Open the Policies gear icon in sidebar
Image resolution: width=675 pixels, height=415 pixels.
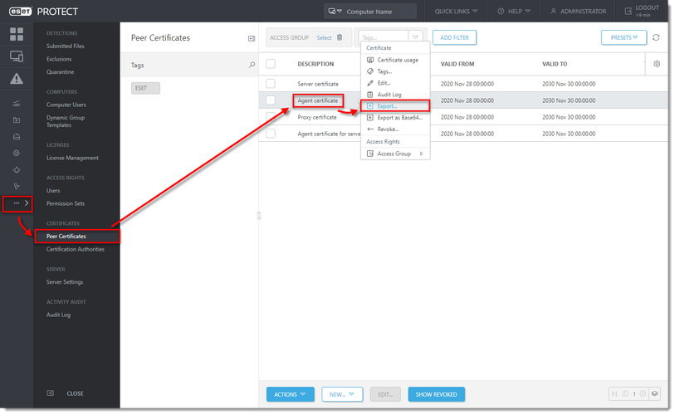(x=17, y=153)
